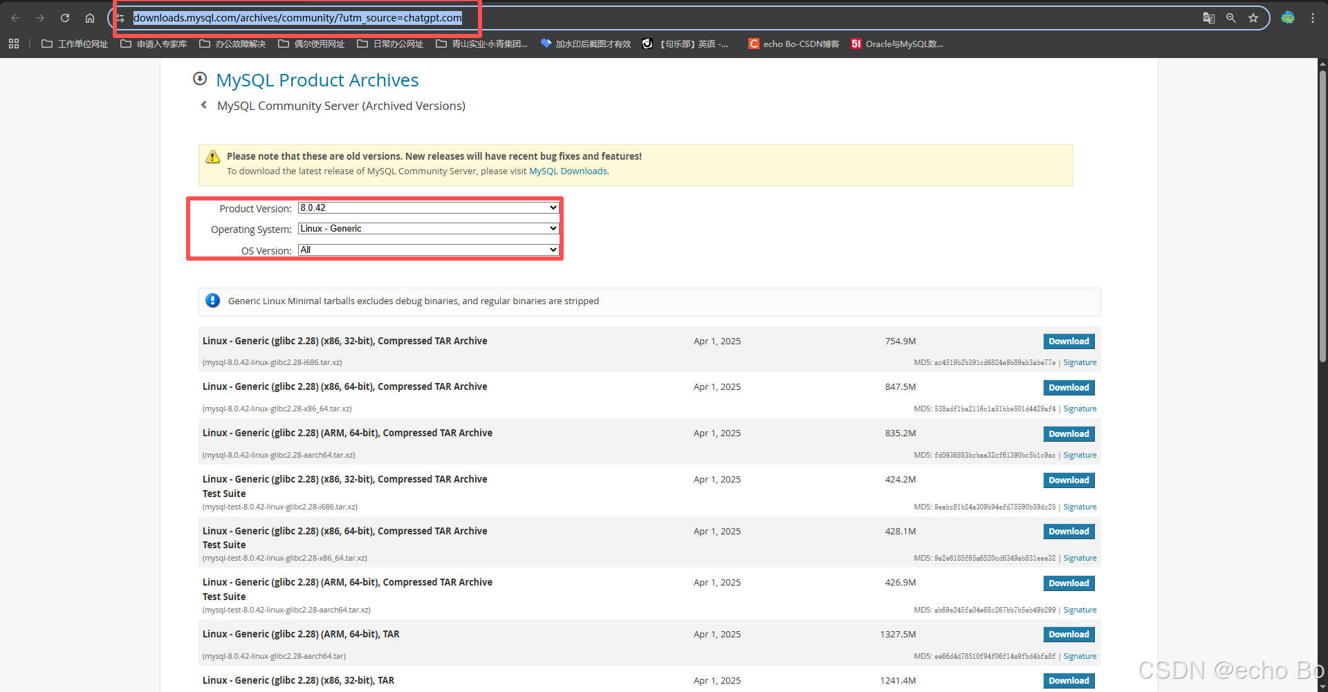Click the 847.5M file size text

(x=901, y=387)
